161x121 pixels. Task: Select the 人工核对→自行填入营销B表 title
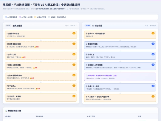[x=97, y=97]
